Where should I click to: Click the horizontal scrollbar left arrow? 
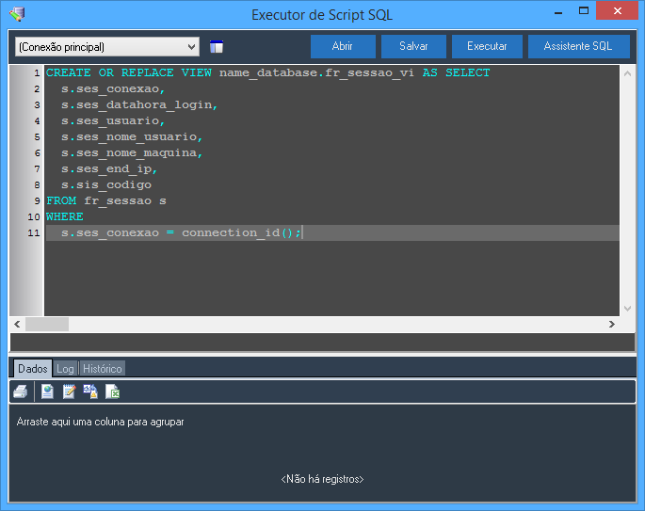(17, 324)
